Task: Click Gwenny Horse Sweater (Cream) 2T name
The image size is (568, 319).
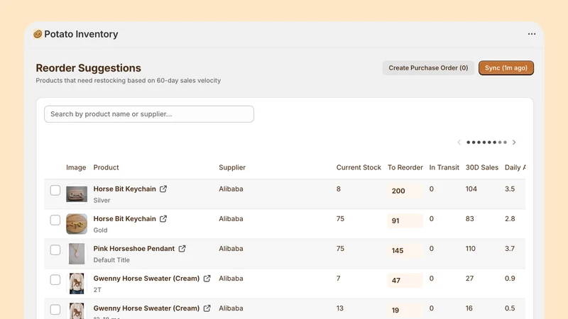Action: 146,279
